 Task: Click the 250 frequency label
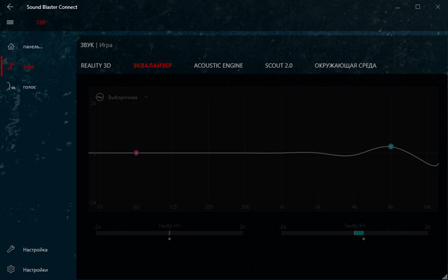(x=209, y=207)
